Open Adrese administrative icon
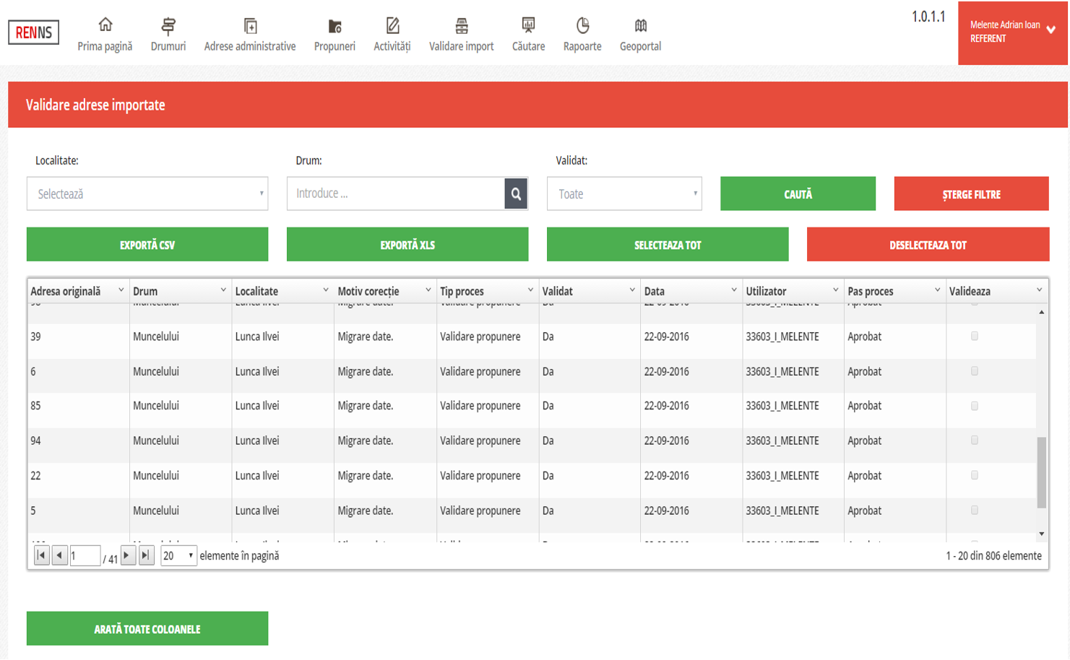This screenshot has height=660, width=1070. point(250,26)
